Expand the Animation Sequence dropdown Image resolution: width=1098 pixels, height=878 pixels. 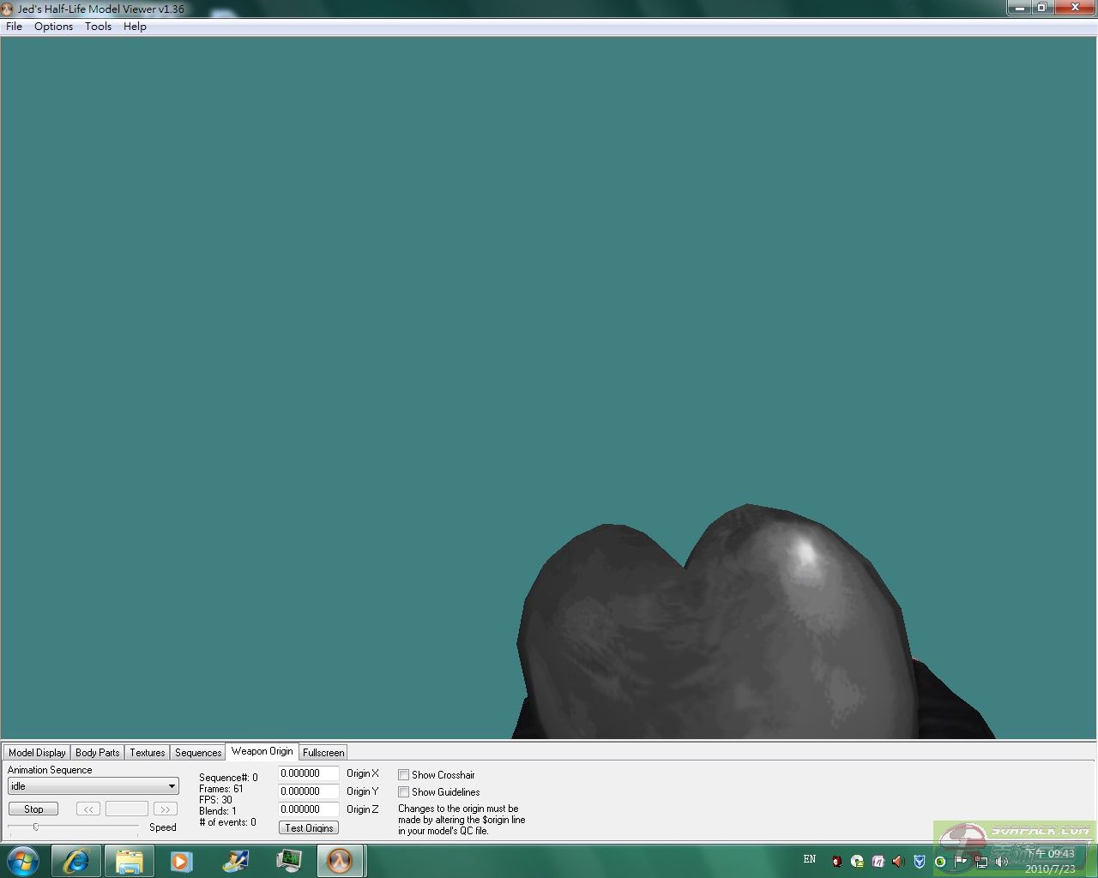172,786
